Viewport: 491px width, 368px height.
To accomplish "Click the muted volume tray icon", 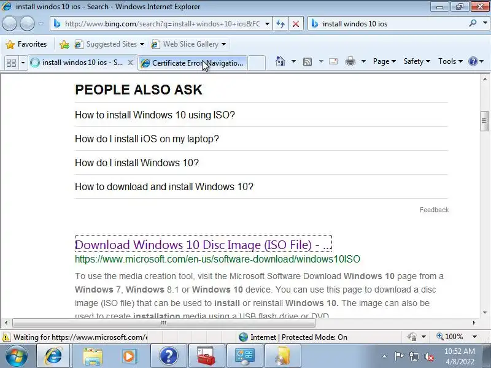I will pyautogui.click(x=429, y=356).
